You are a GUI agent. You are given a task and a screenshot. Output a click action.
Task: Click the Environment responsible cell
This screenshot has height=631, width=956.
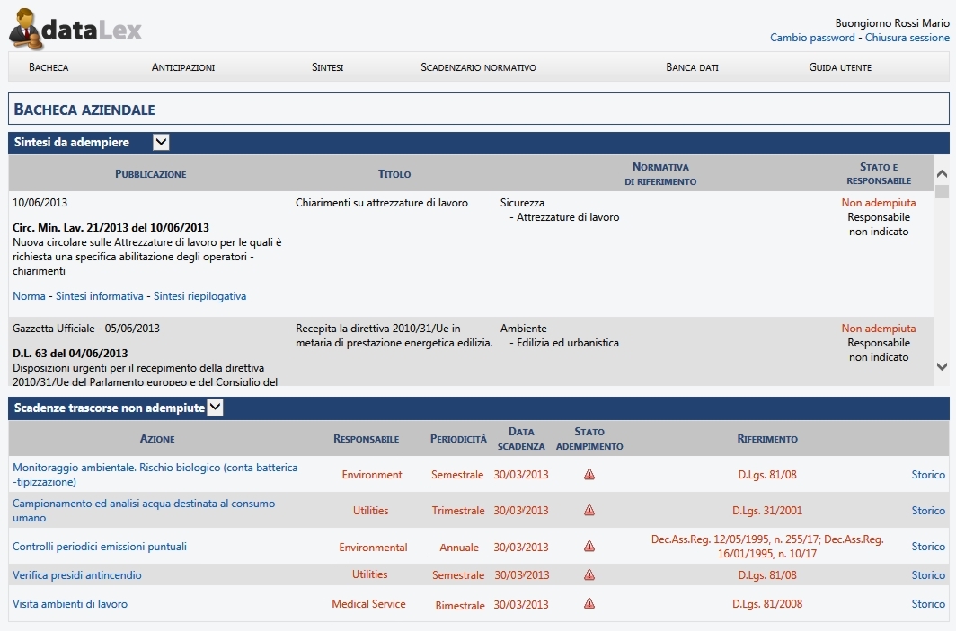[x=372, y=475]
